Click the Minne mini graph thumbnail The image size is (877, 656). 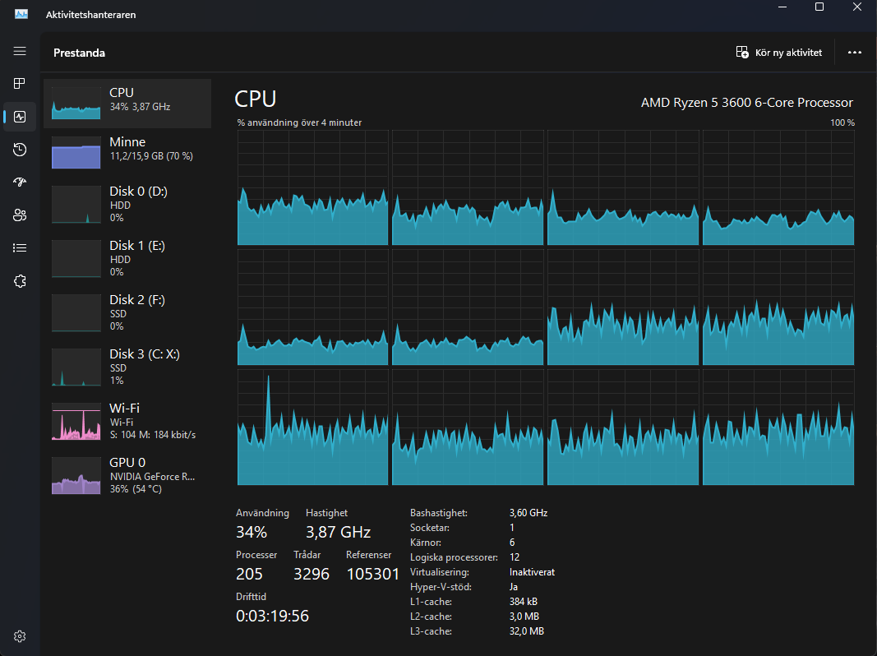(76, 153)
